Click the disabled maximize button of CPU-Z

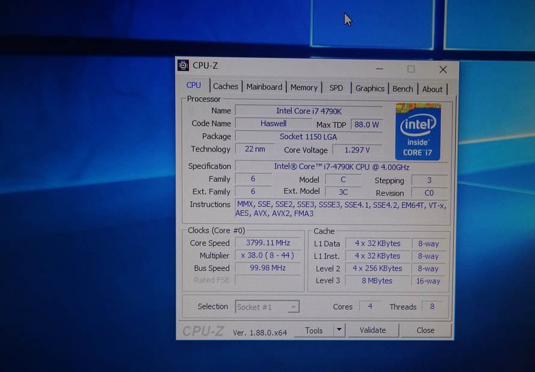coord(411,69)
